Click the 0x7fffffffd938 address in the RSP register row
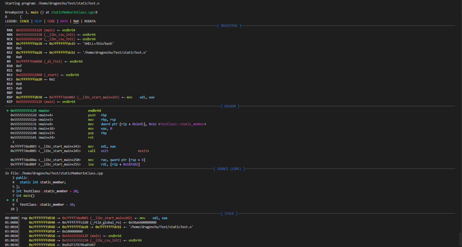Viewport: 462px width, 247px height. (29, 97)
